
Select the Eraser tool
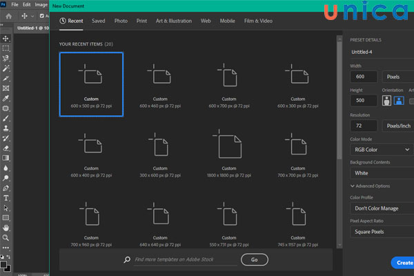tap(6, 147)
